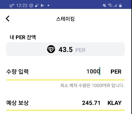The image size is (132, 114).
Task: Tap the KLAY unit label
Action: 115,103
